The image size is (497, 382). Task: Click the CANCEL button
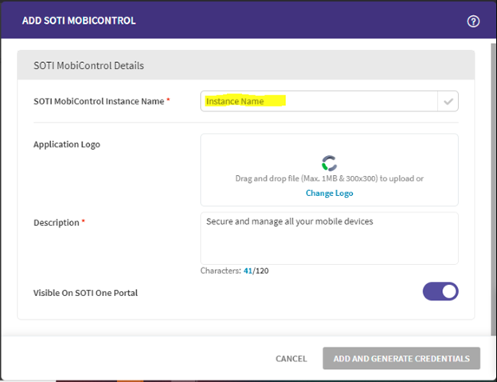pos(291,359)
